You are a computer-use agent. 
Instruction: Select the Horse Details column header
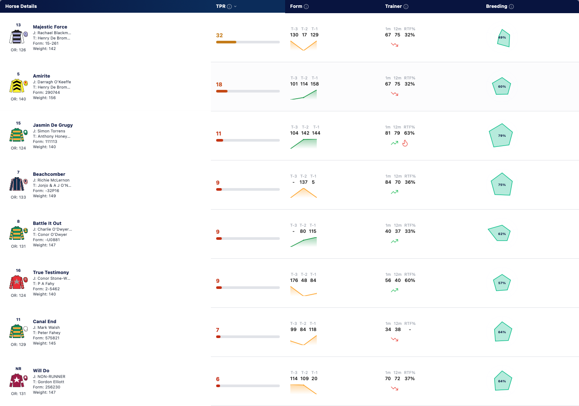point(21,7)
